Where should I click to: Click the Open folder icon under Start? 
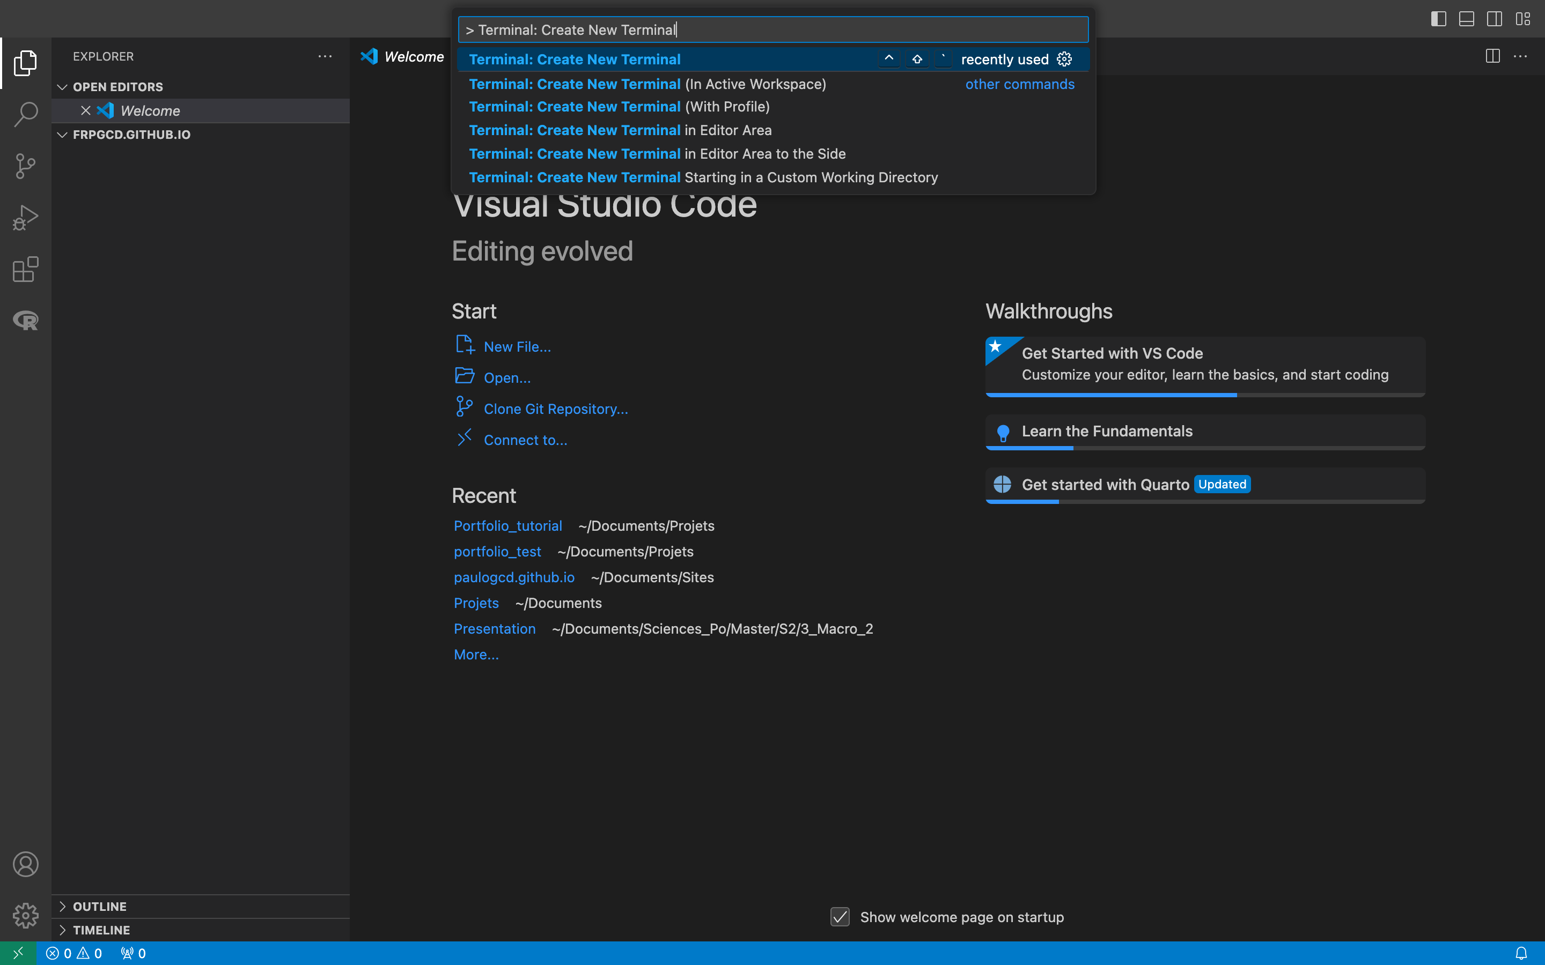pyautogui.click(x=465, y=376)
